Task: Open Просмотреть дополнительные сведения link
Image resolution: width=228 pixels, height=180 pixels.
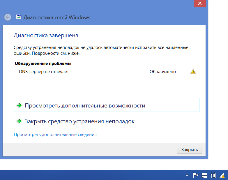Action: pyautogui.click(x=55, y=135)
